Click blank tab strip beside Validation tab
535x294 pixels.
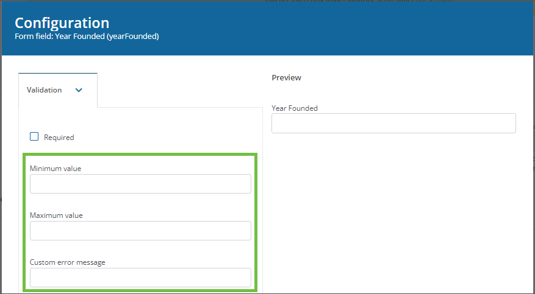tap(177, 90)
